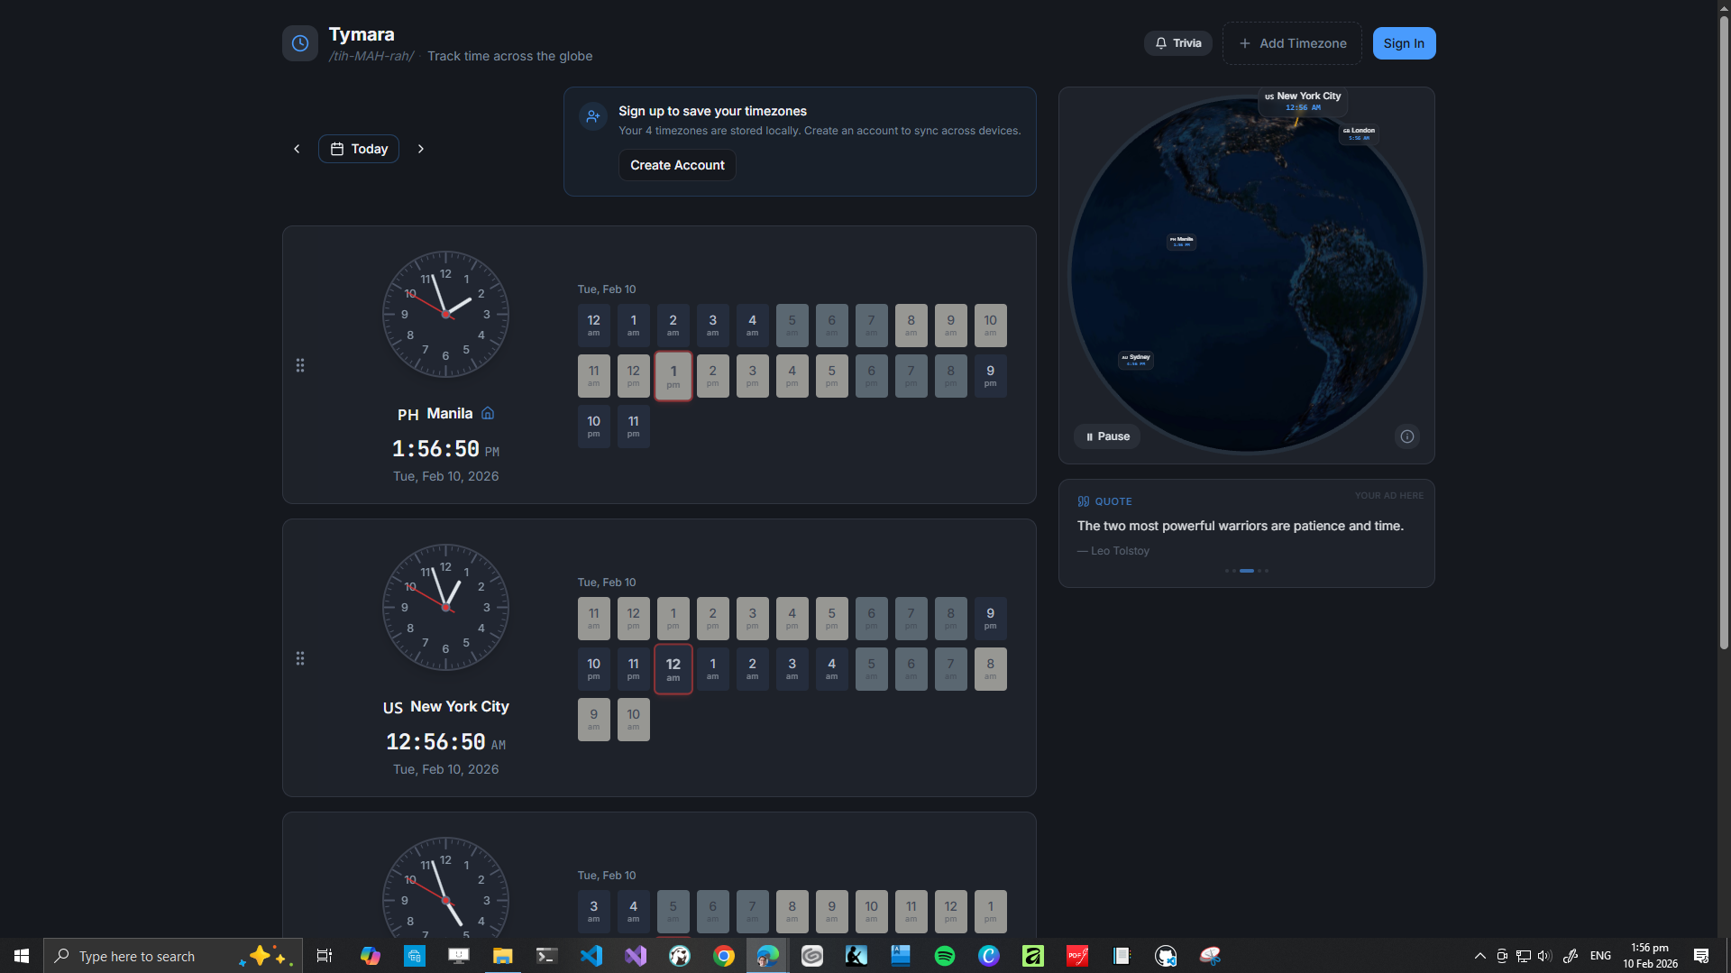Click the drag handle on New York City card
This screenshot has height=973, width=1731.
[x=300, y=658]
